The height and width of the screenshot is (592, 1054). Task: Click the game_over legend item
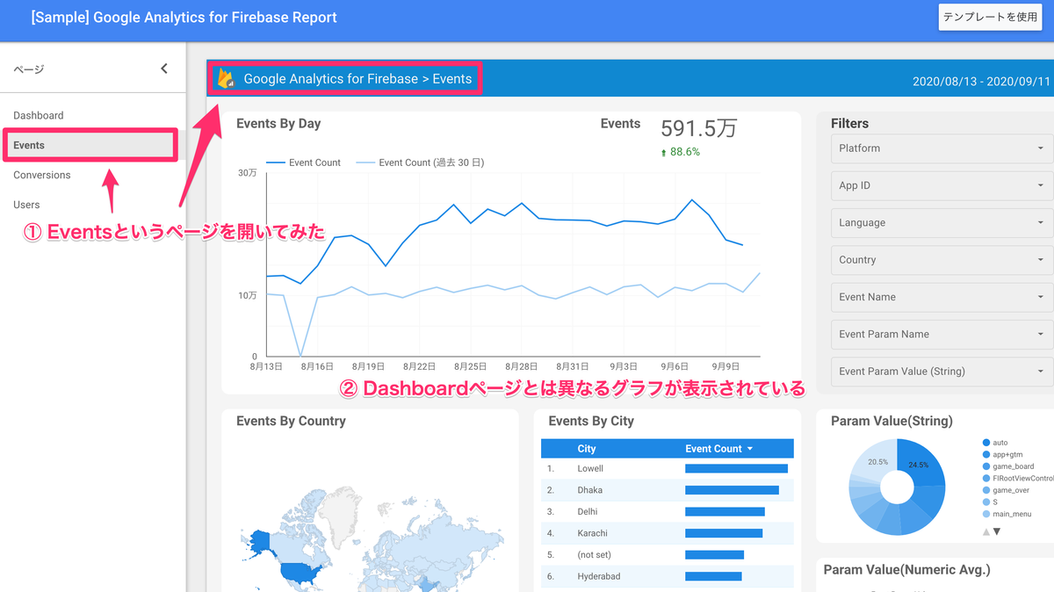[1007, 490]
